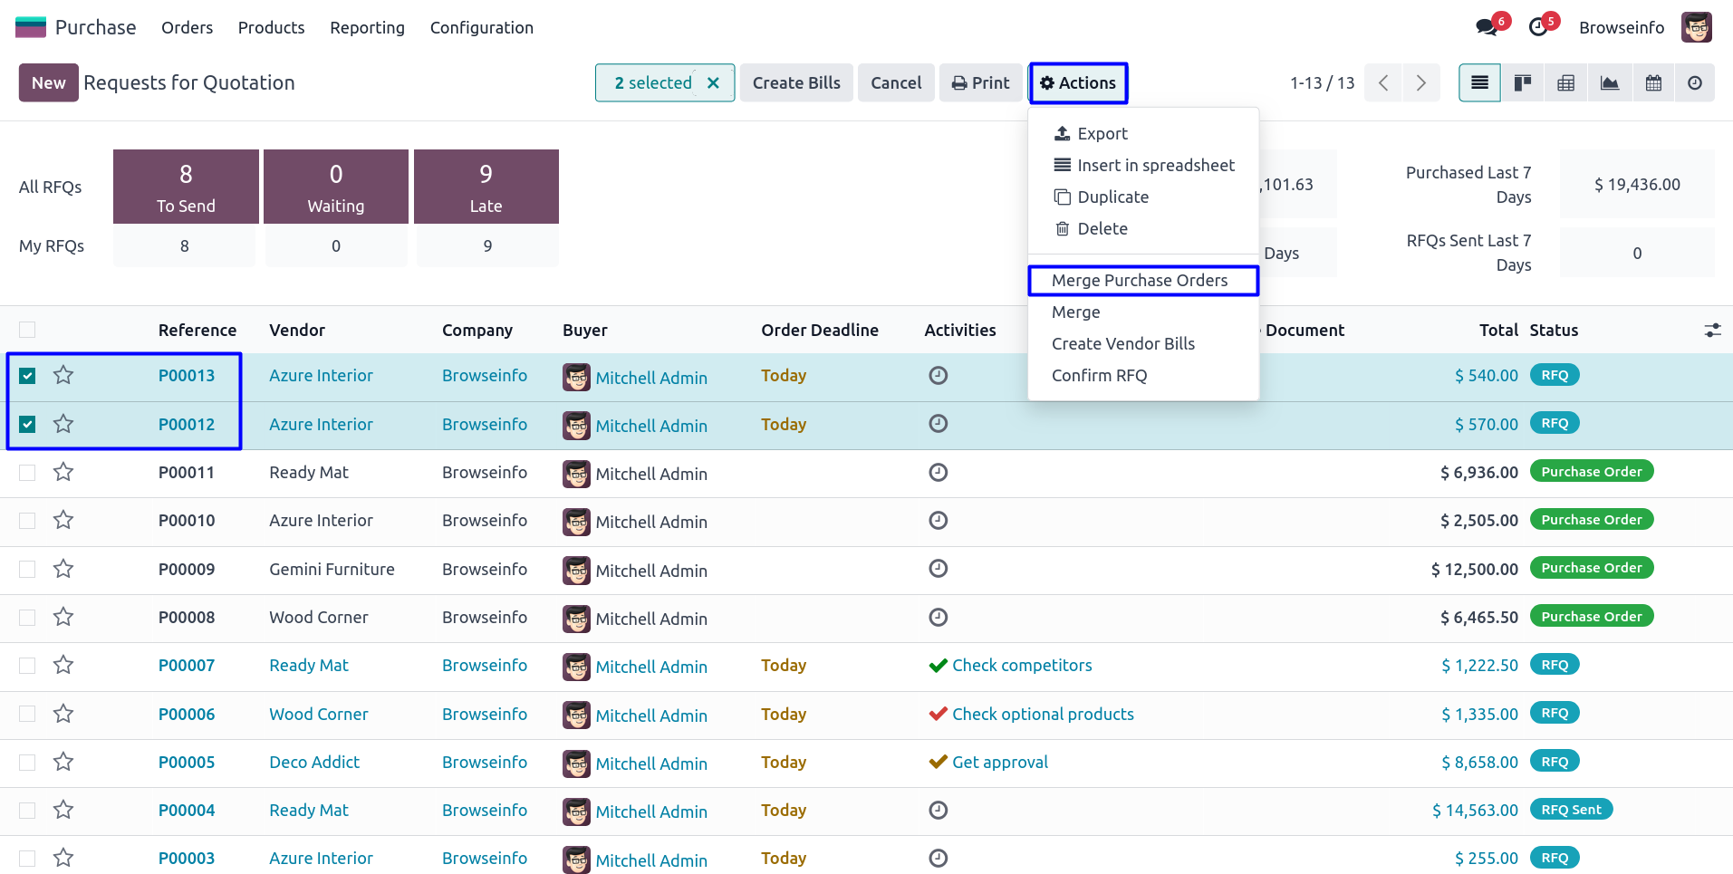The width and height of the screenshot is (1733, 874).
Task: Open the Actions dropdown
Action: (1078, 83)
